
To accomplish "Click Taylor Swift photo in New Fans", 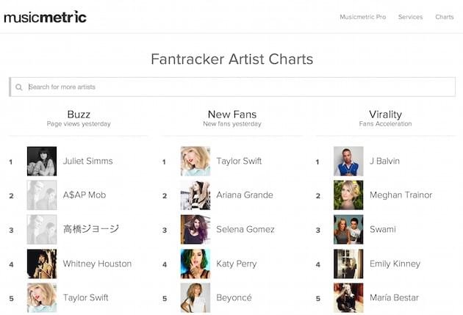I will tap(195, 161).
